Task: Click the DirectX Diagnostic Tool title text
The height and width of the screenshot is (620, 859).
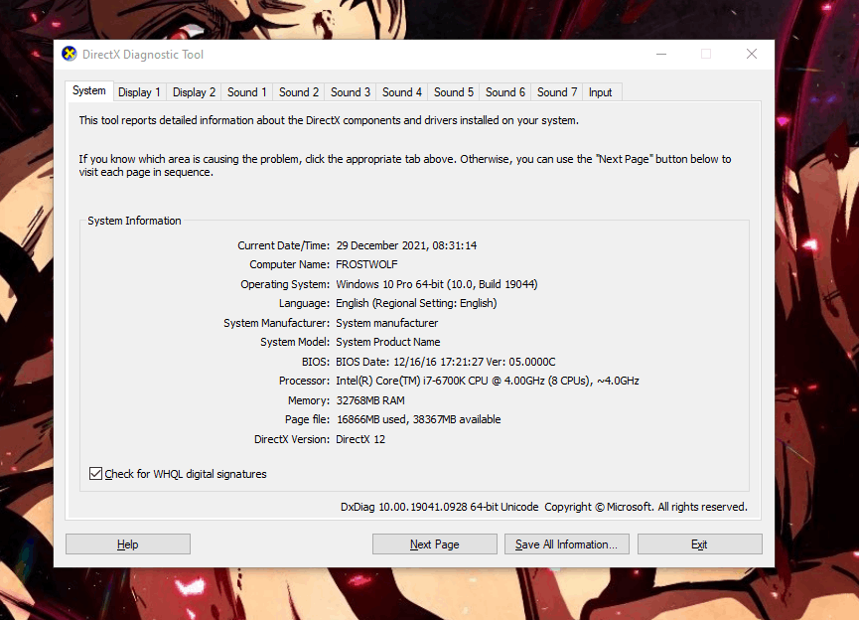Action: (143, 55)
